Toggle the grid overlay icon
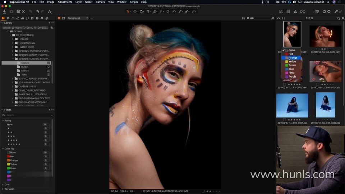345x194 pixels. click(x=288, y=11)
